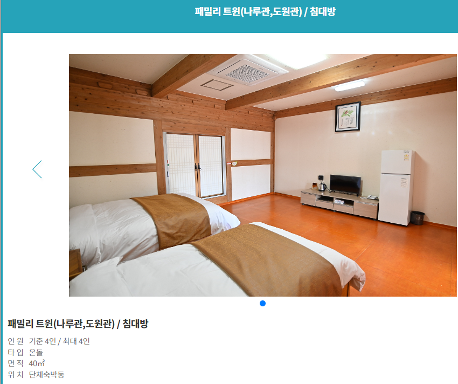Click the teal header title 패밀리 트윈
Image resolution: width=458 pixels, height=384 pixels.
265,12
